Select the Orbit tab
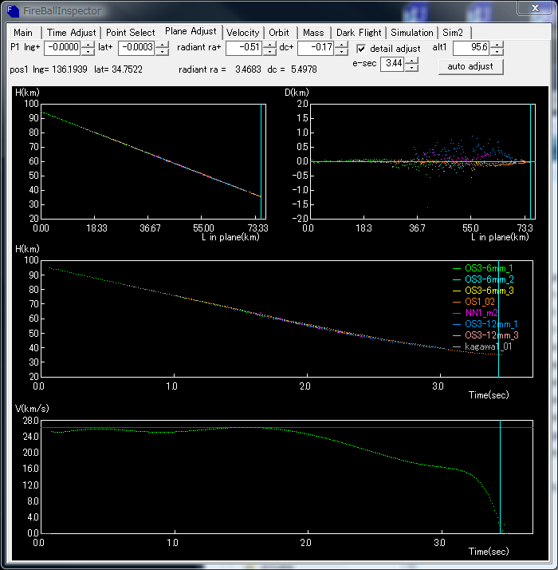558x570 pixels. (279, 33)
